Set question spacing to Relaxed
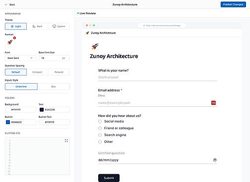The width and height of the screenshot is (250, 182). pos(59,72)
